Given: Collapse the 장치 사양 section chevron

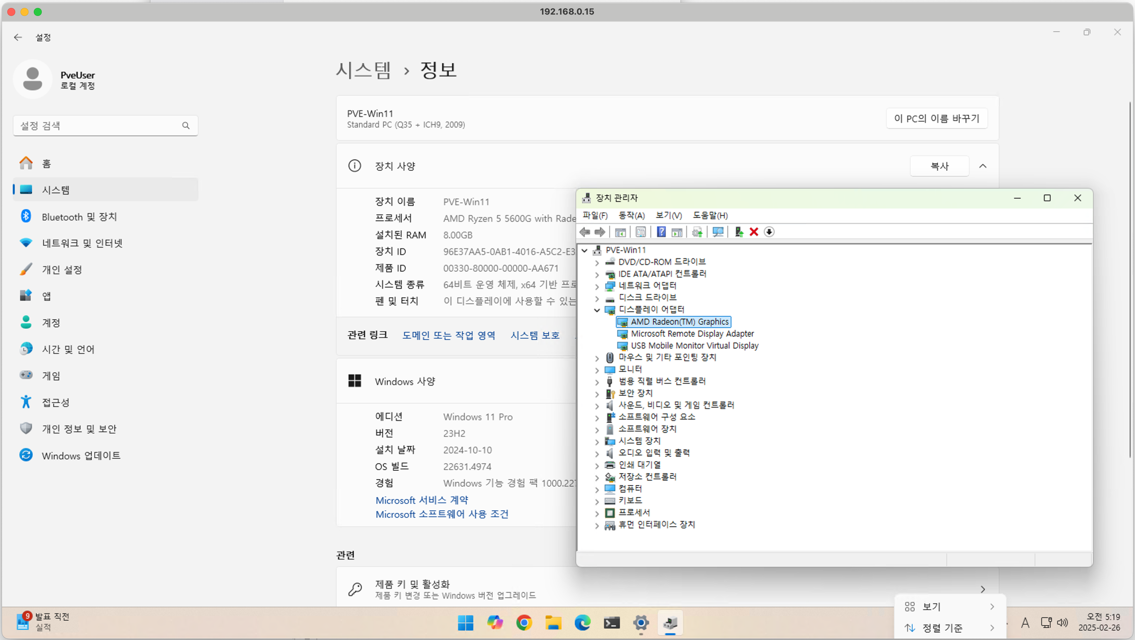Looking at the screenshot, I should coord(983,166).
